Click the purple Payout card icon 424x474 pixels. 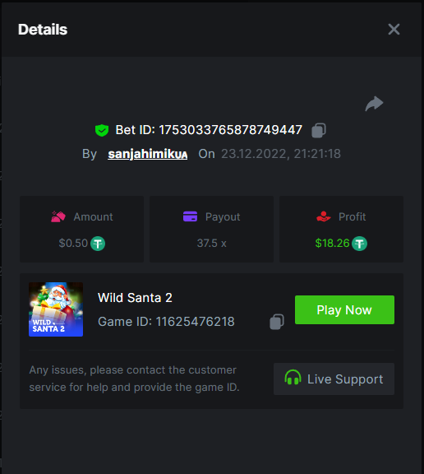190,216
